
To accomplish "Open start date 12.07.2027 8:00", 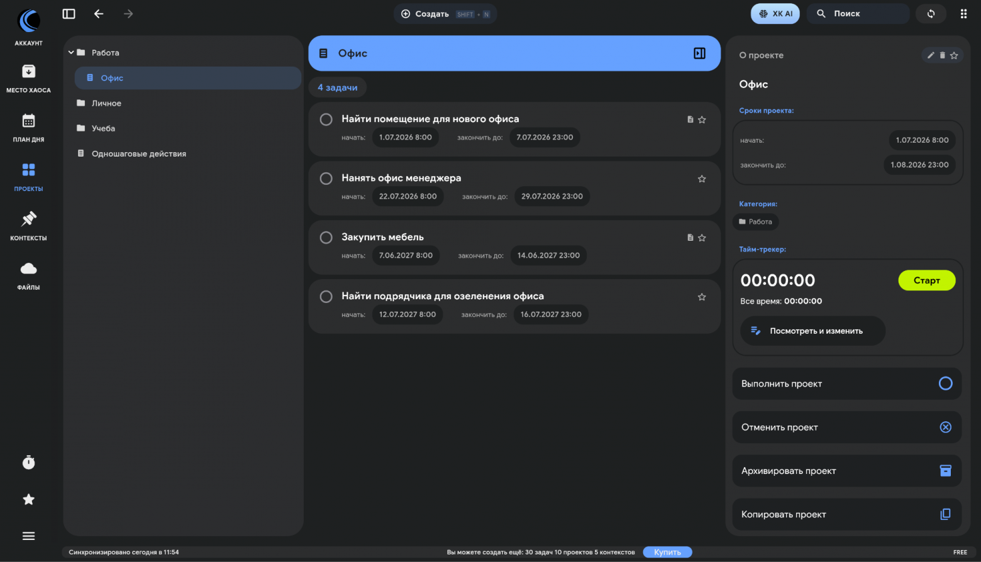I will (407, 314).
